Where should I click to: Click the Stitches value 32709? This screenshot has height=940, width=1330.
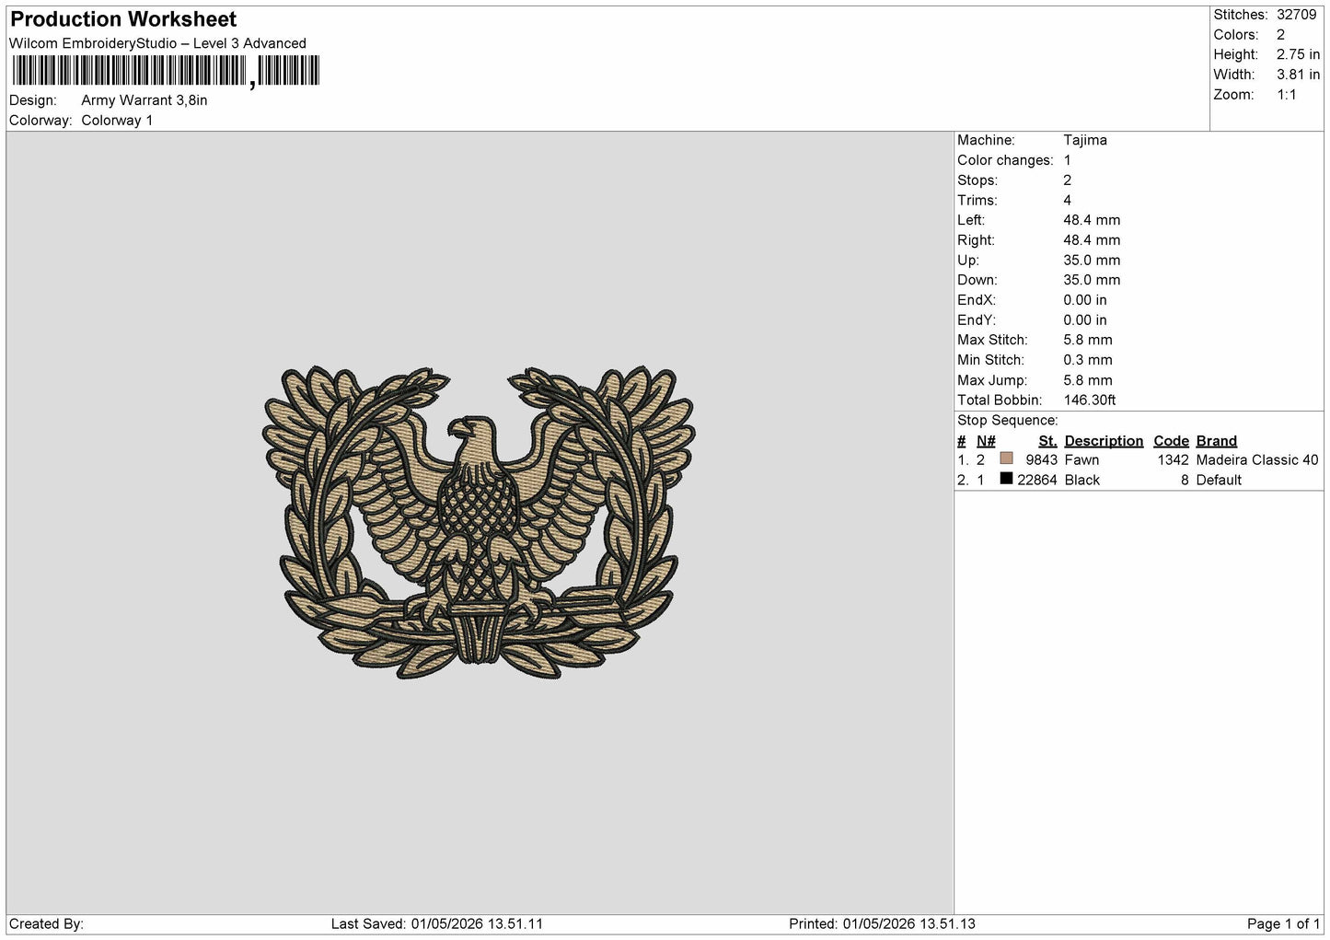point(1297,15)
